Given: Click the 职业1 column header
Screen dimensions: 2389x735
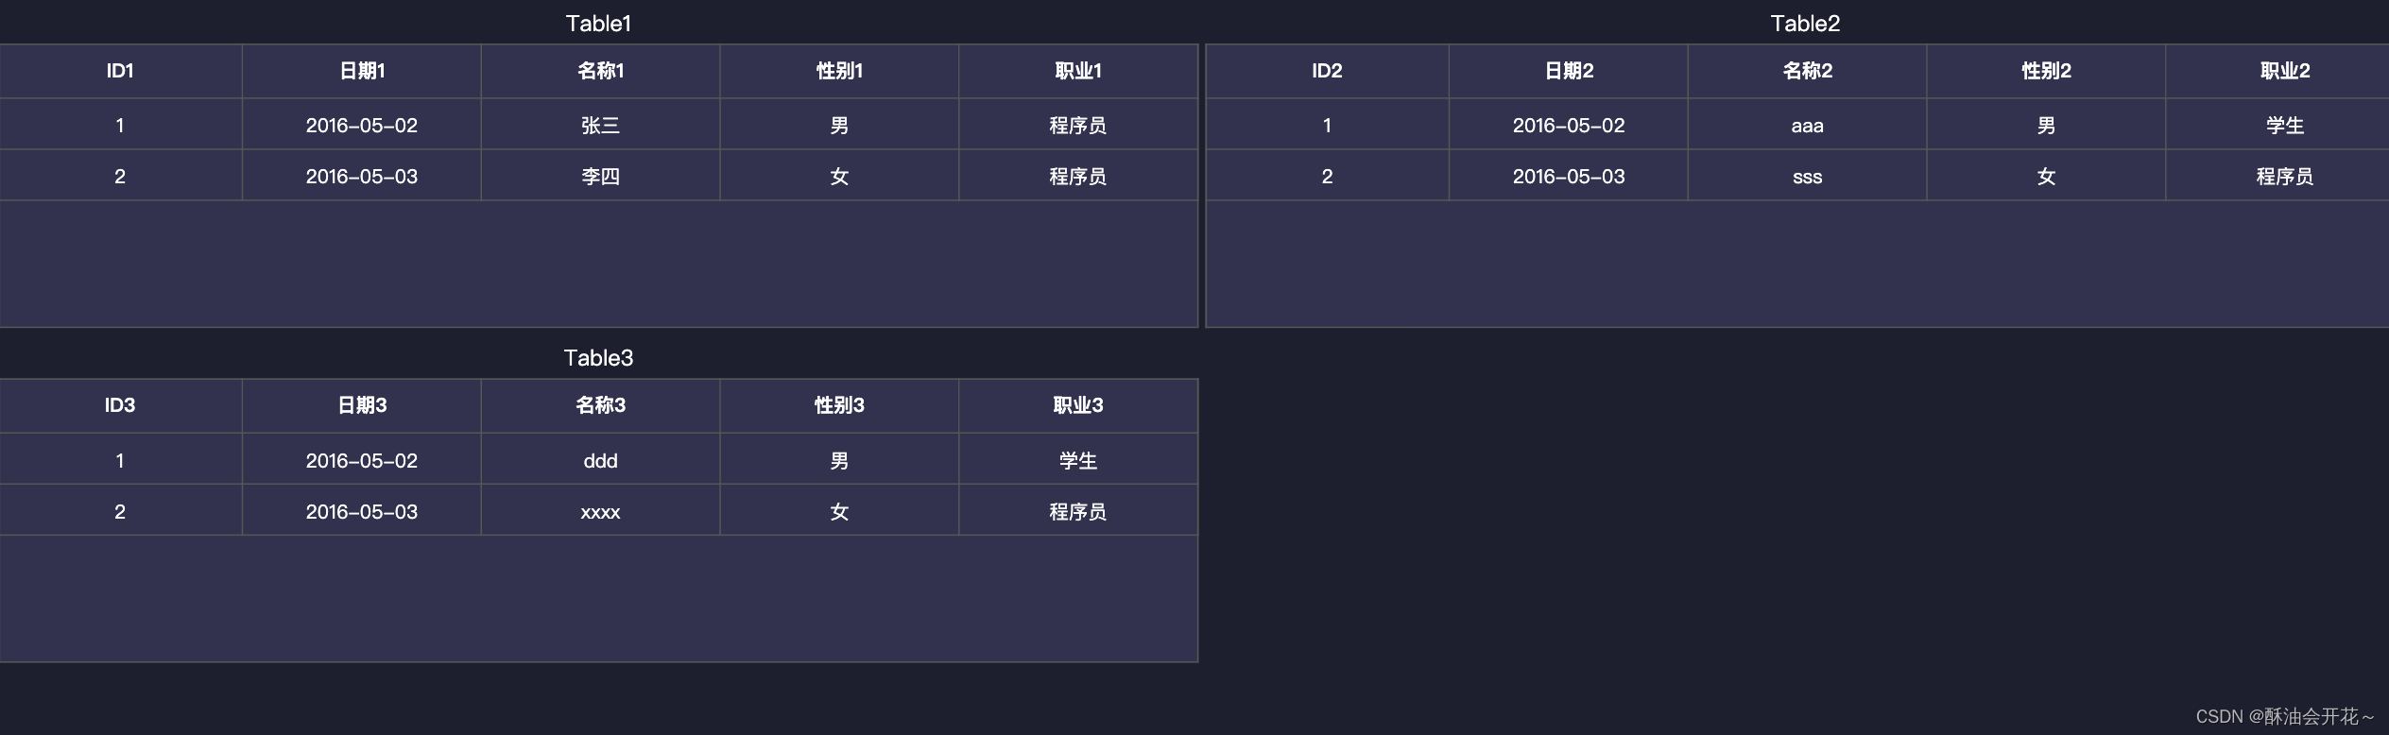Looking at the screenshot, I should pos(1077,71).
